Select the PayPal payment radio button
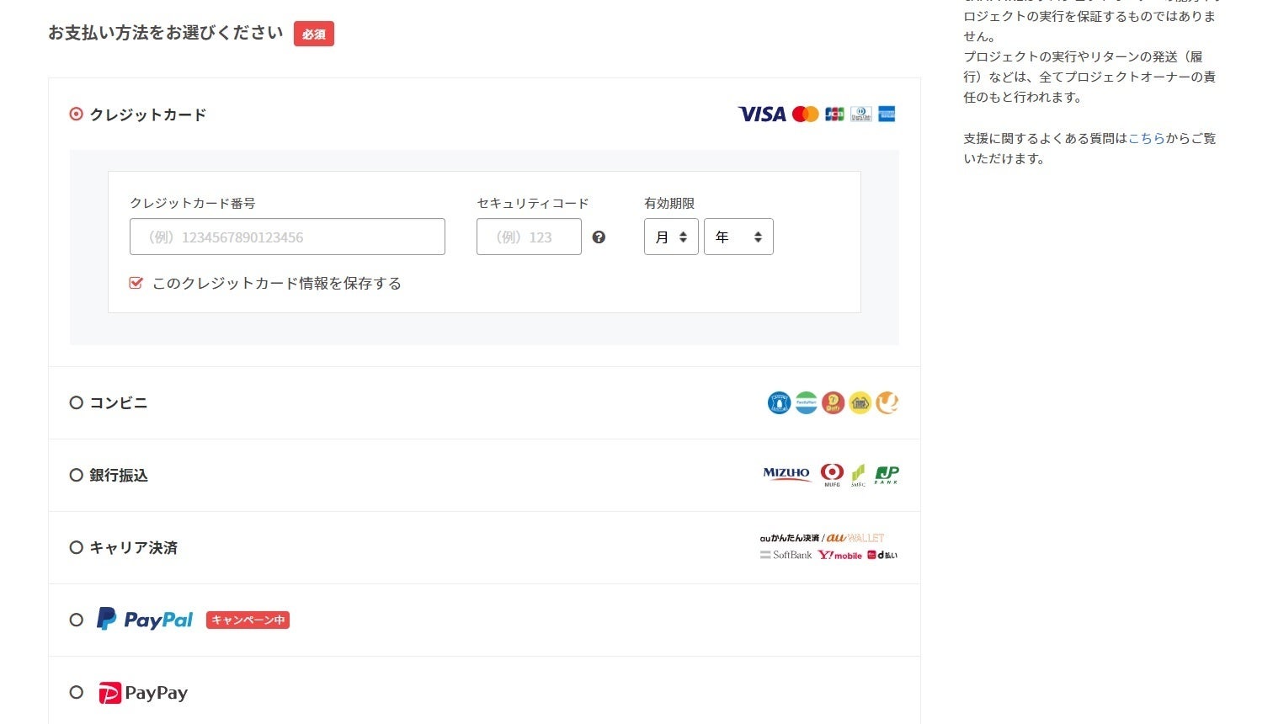The image size is (1273, 724). click(77, 620)
